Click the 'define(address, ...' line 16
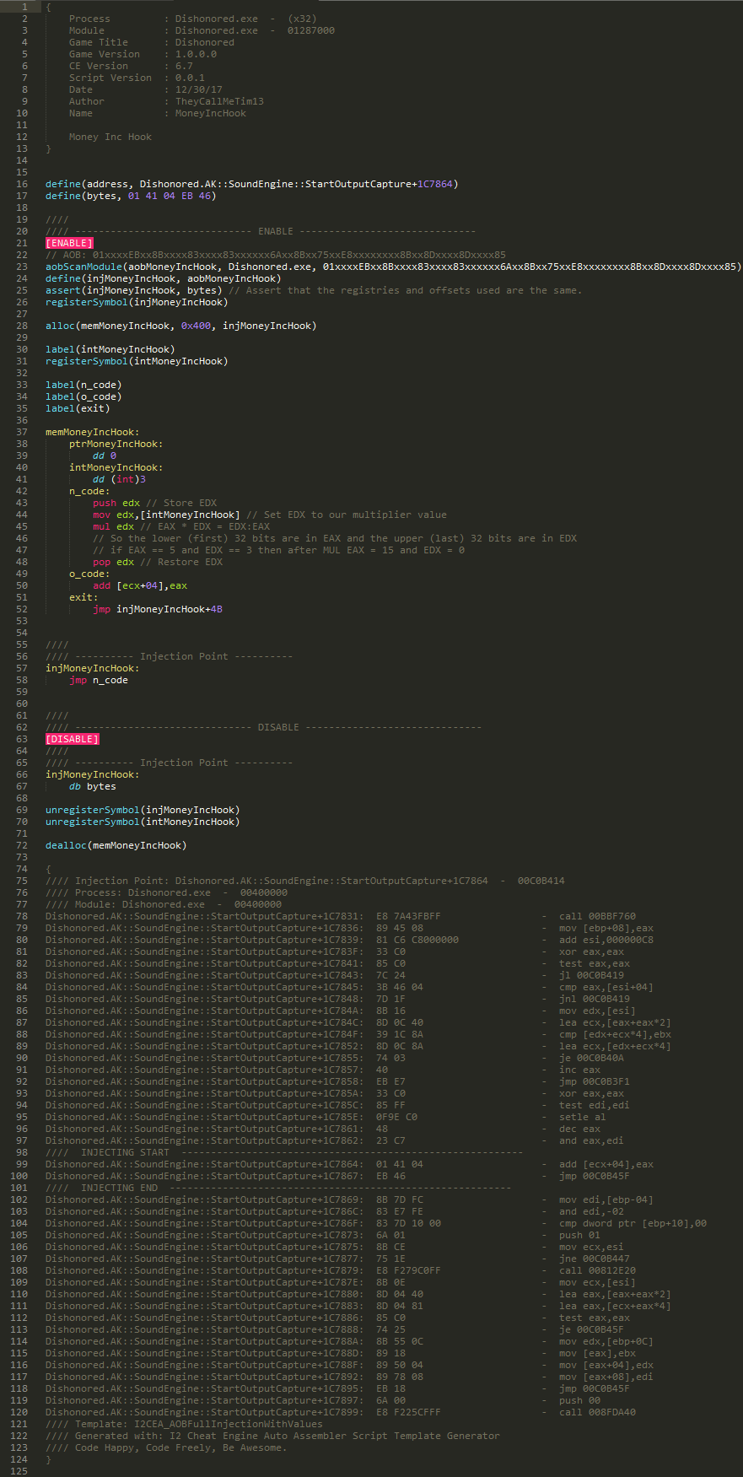This screenshot has width=743, height=1477. [252, 184]
